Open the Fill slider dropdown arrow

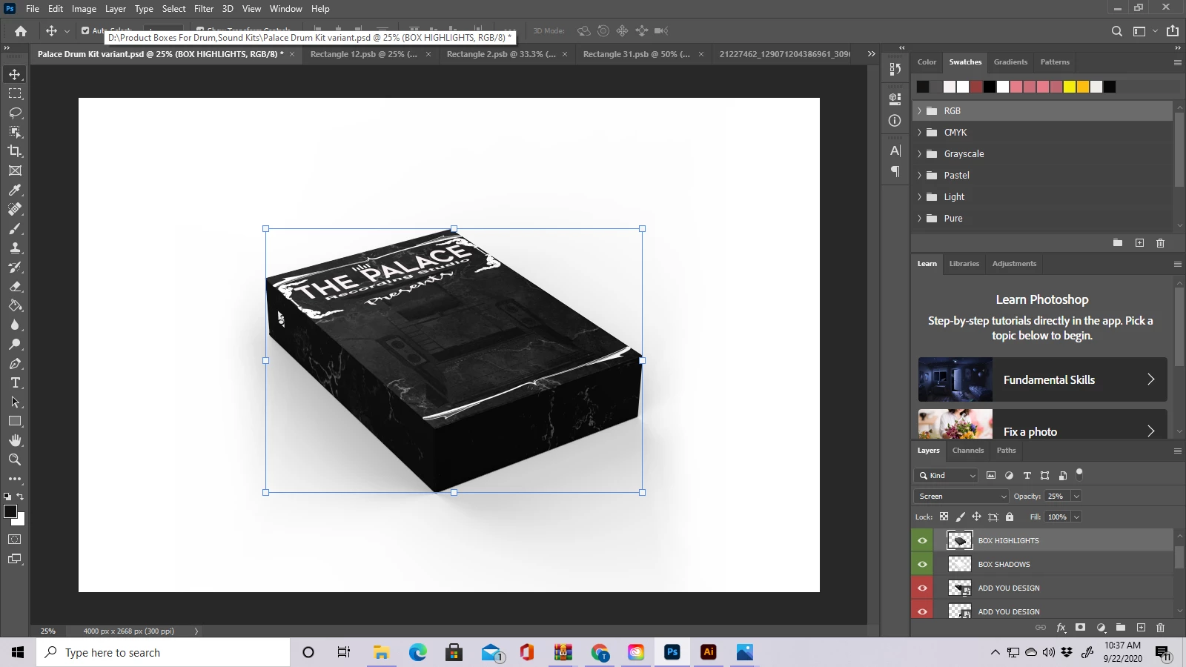tap(1076, 517)
